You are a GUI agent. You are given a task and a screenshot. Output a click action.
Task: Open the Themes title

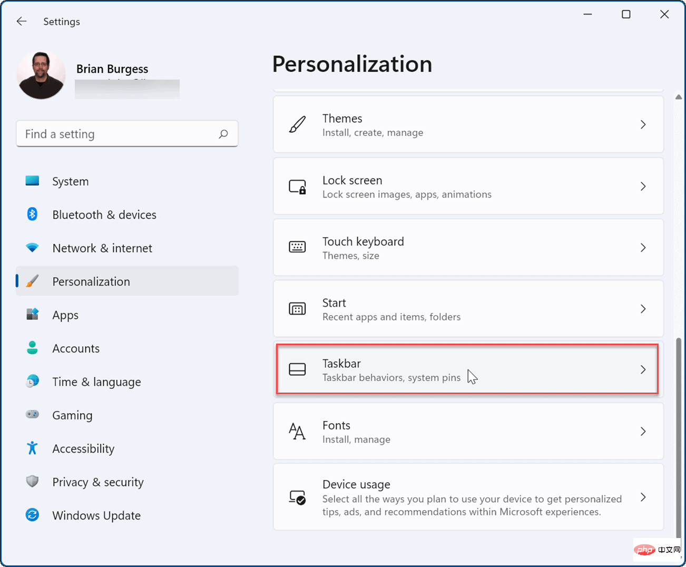tap(342, 119)
